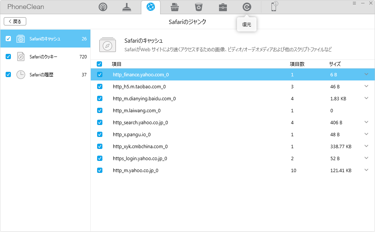Image resolution: width=375 pixels, height=232 pixels.
Task: Select Safariのキャッシュ category
Action: pyautogui.click(x=45, y=39)
